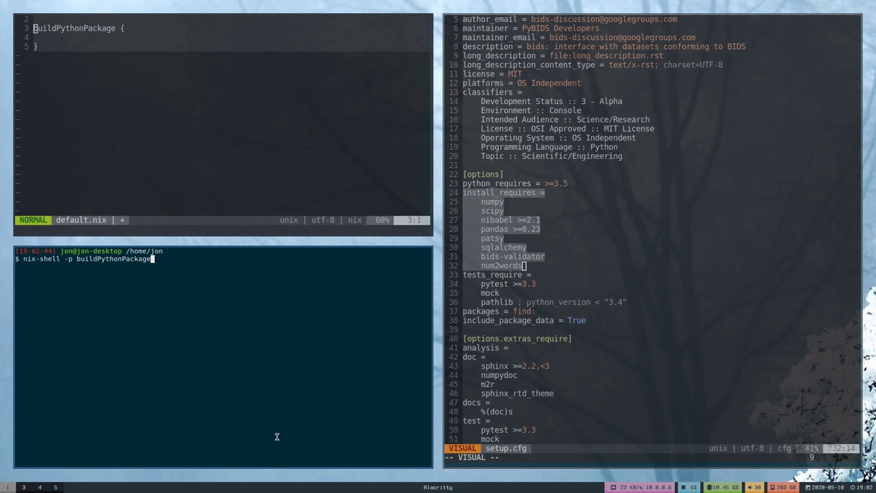Image resolution: width=876 pixels, height=493 pixels.
Task: Click the 'packages = find:' line
Action: 499,312
